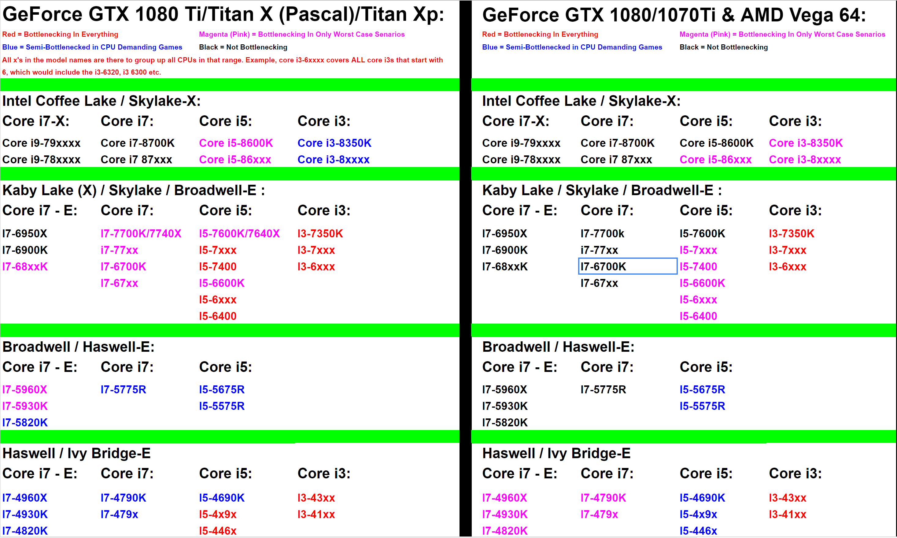Select the magenta I7-67xx cell
Image resolution: width=897 pixels, height=538 pixels.
coord(119,283)
